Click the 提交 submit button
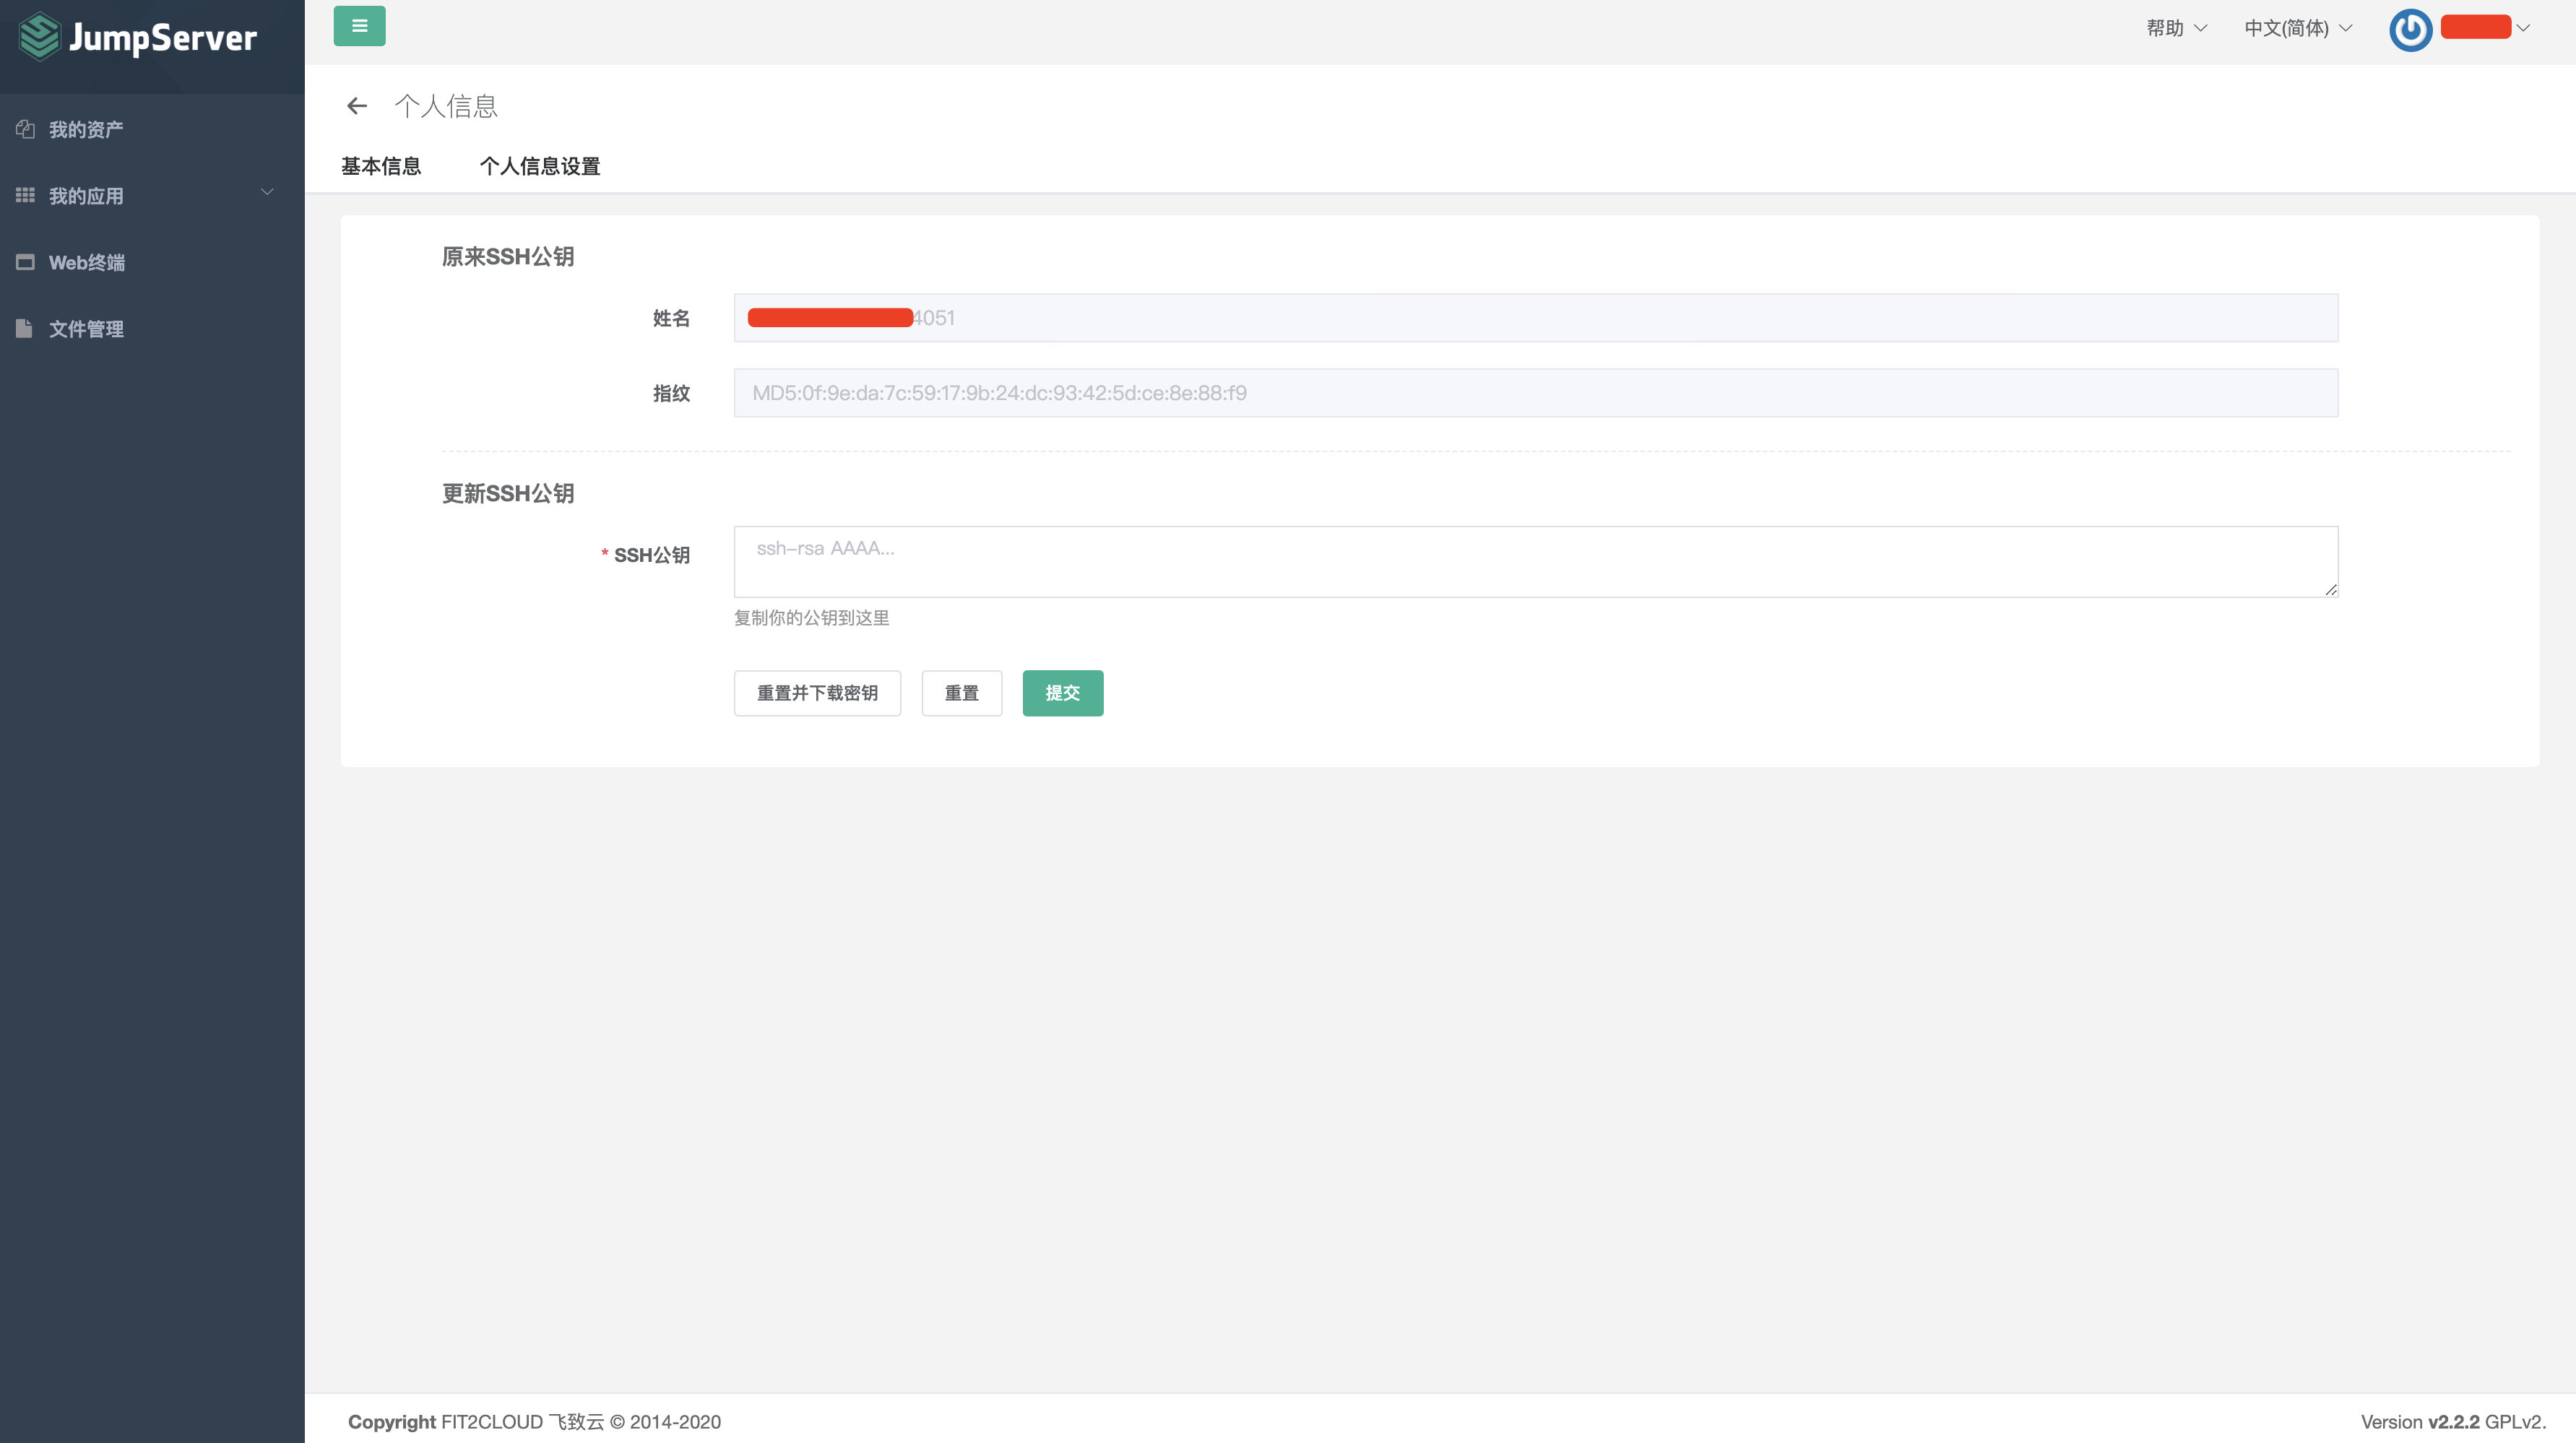 (1063, 693)
